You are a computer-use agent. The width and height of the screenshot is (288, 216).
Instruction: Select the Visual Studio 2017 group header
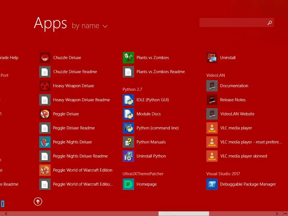click(223, 174)
